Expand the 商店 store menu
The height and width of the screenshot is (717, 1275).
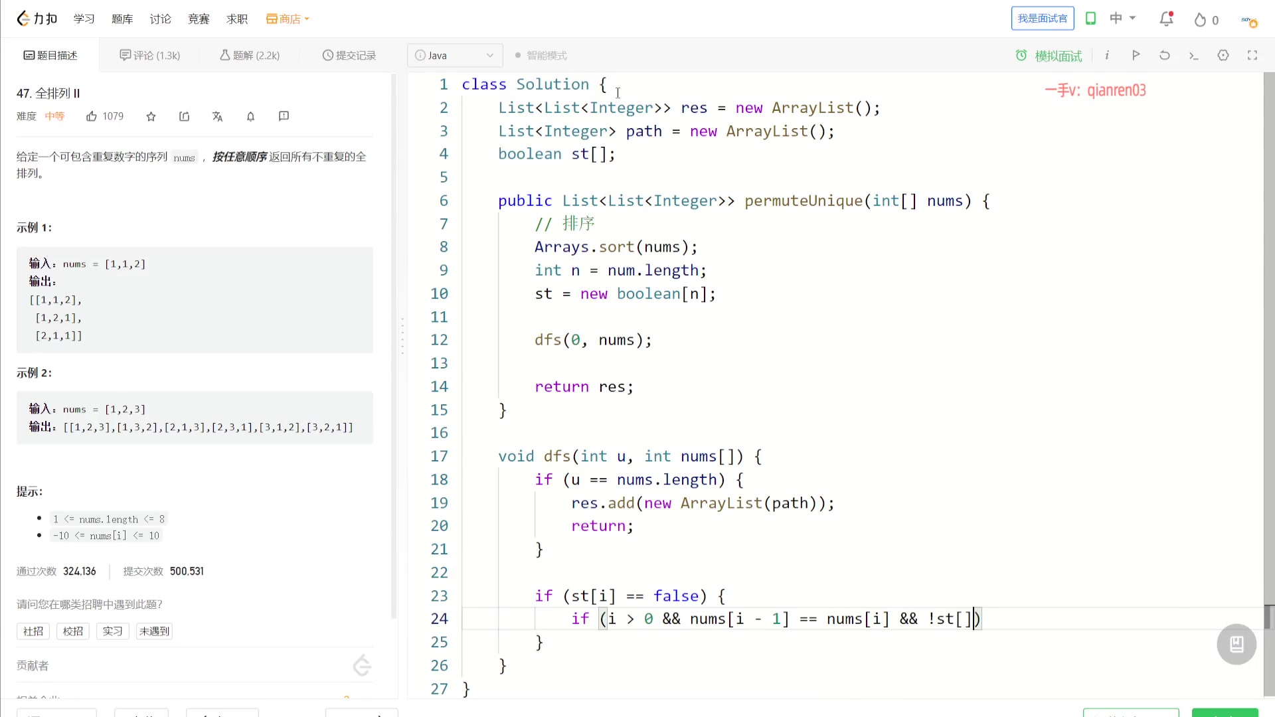[288, 19]
